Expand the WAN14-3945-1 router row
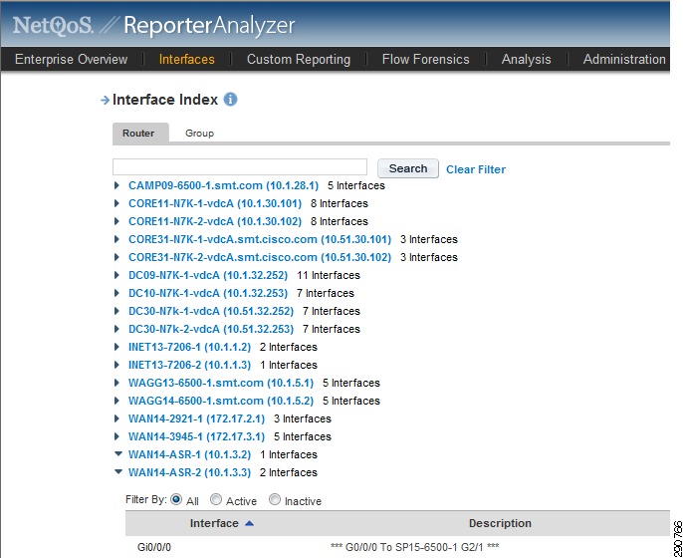 pyautogui.click(x=116, y=436)
